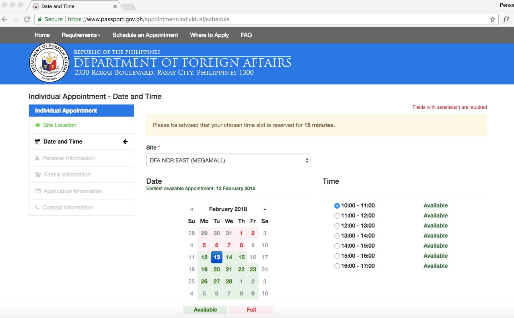The width and height of the screenshot is (514, 318).
Task: Select the 10:00 - 11:00 time slot
Action: [337, 205]
